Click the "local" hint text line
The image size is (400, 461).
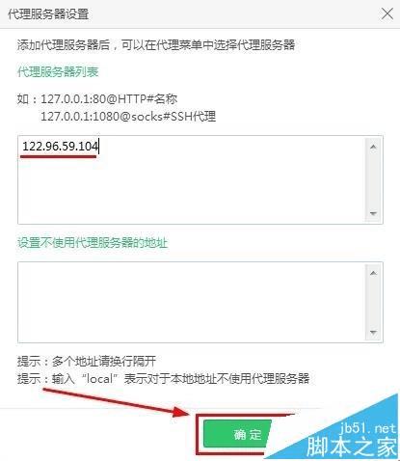163,378
